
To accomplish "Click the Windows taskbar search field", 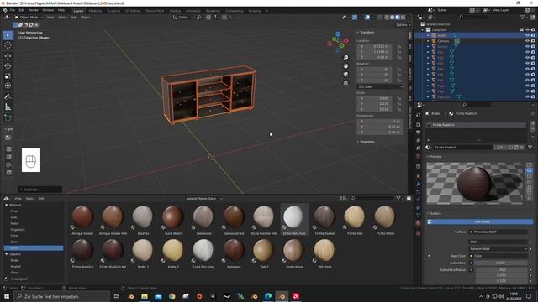I will [x=61, y=296].
